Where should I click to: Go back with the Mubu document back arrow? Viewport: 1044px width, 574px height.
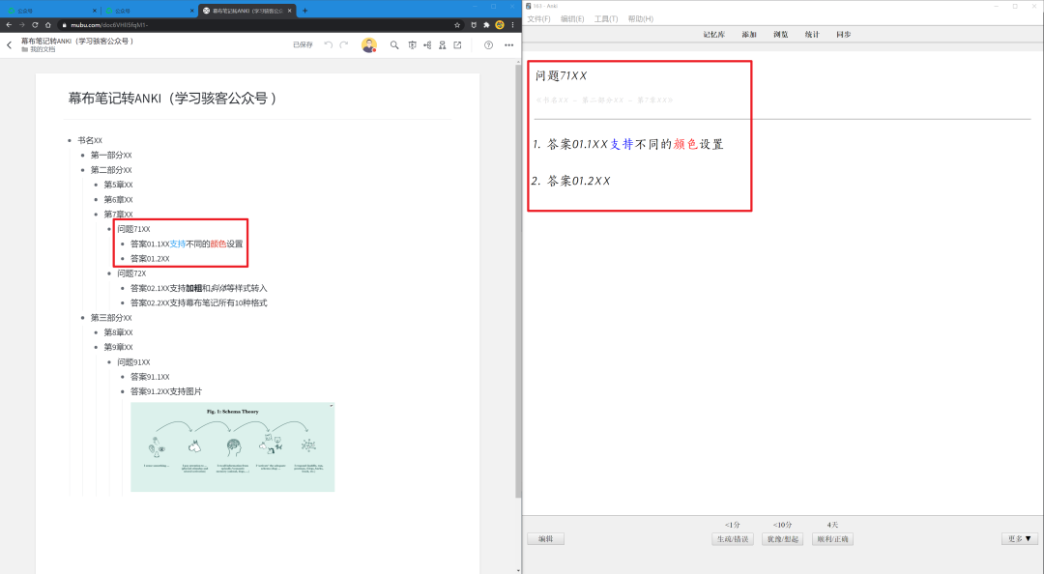(10, 45)
